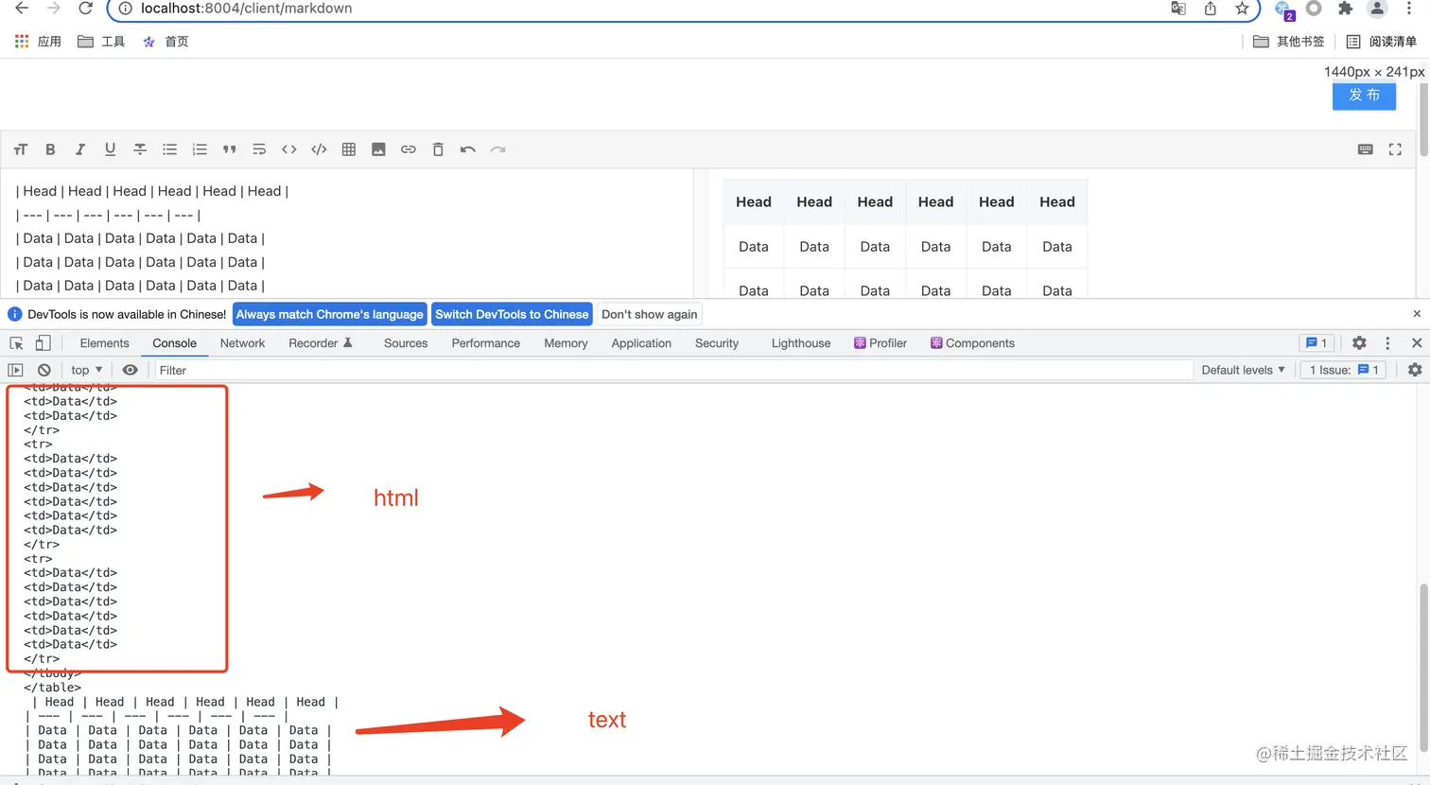The image size is (1430, 785).
Task: Share this page from the address bar
Action: click(x=1211, y=9)
